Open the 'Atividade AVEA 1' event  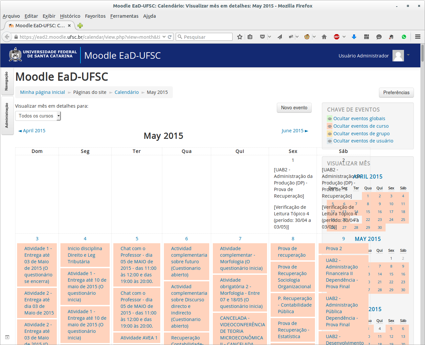click(139, 338)
